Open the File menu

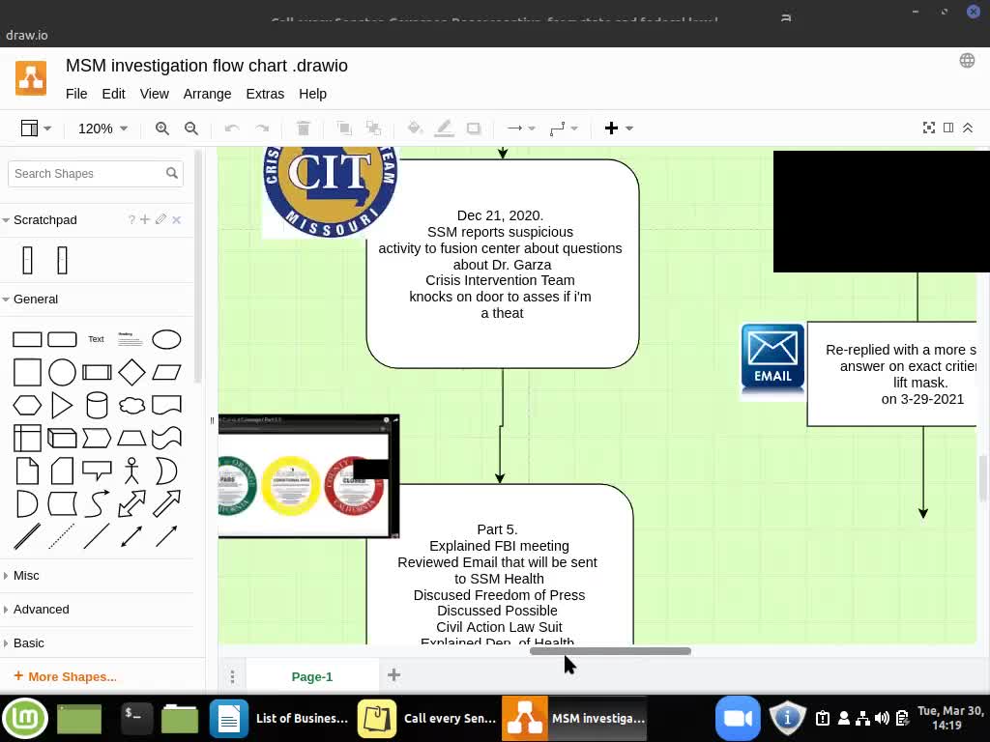76,94
